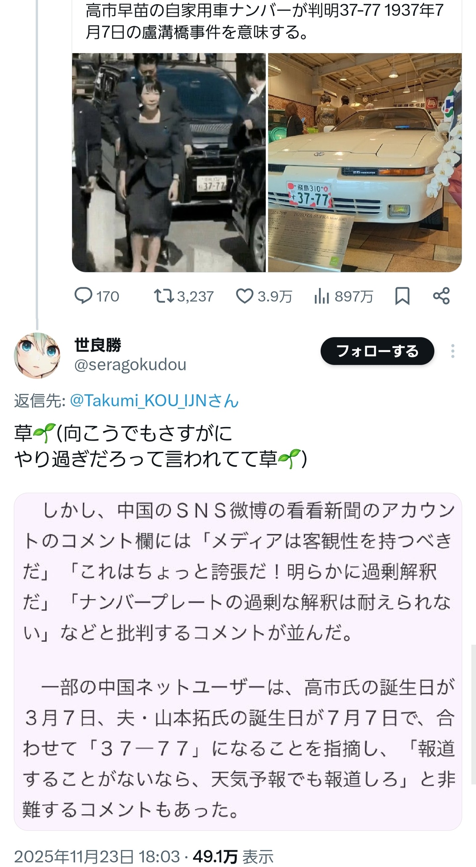Open @Takumi_KOU_IJN mention link
Image resolution: width=476 pixels, height=867 pixels.
pyautogui.click(x=154, y=401)
